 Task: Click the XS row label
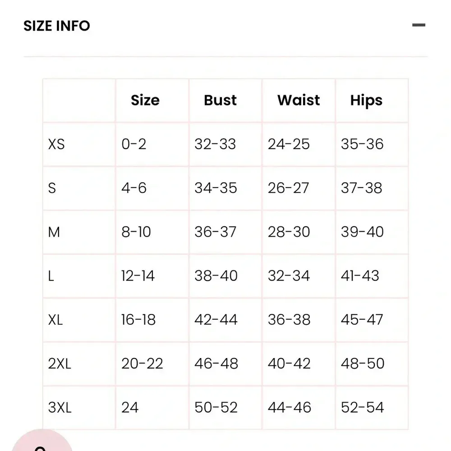pyautogui.click(x=56, y=144)
